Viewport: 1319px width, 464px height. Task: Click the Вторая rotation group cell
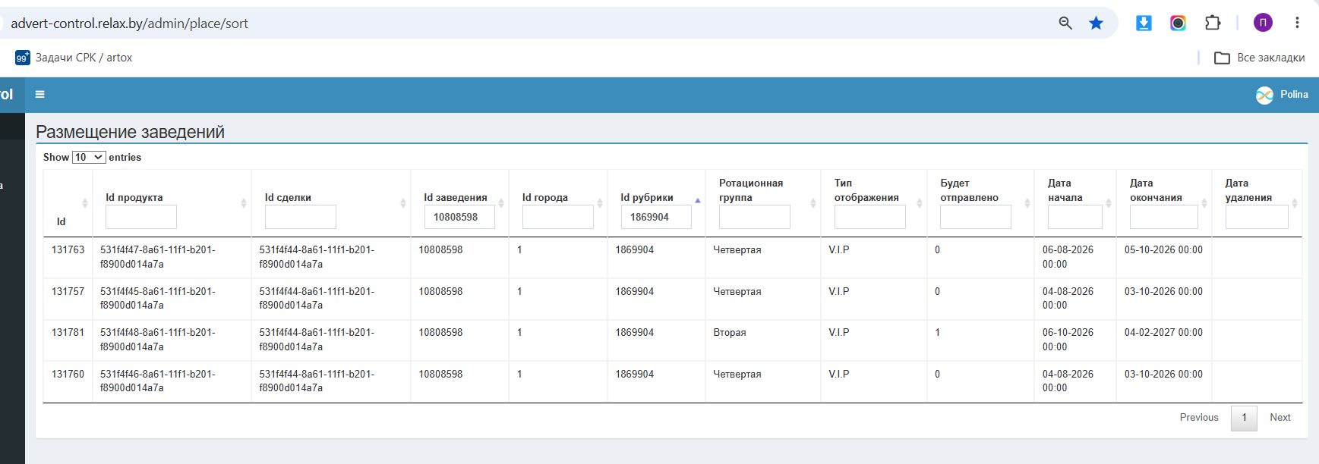730,332
